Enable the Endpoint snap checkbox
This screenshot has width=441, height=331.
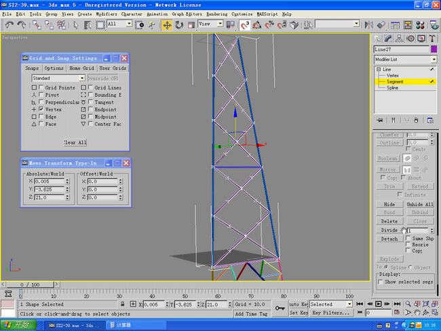click(x=90, y=109)
